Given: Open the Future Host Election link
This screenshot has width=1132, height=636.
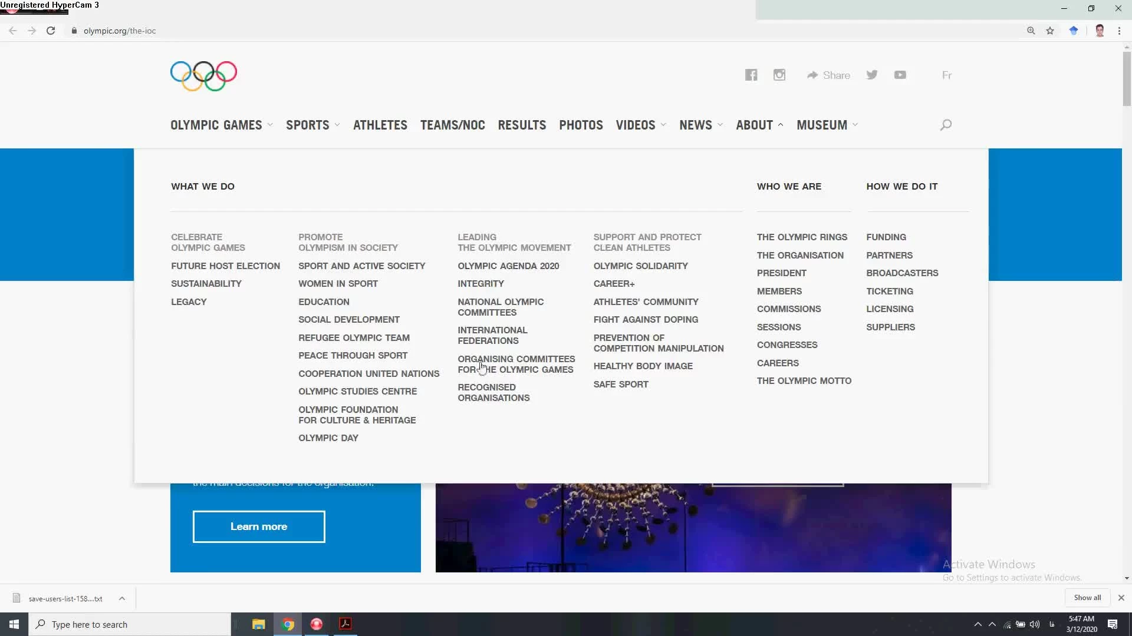Looking at the screenshot, I should 225,266.
